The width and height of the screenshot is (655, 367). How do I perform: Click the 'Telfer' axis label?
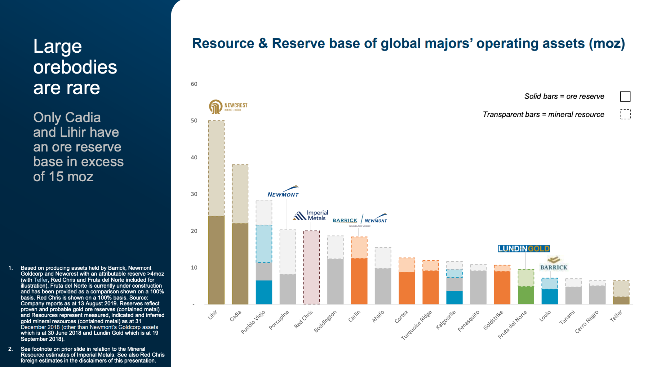pos(616,316)
